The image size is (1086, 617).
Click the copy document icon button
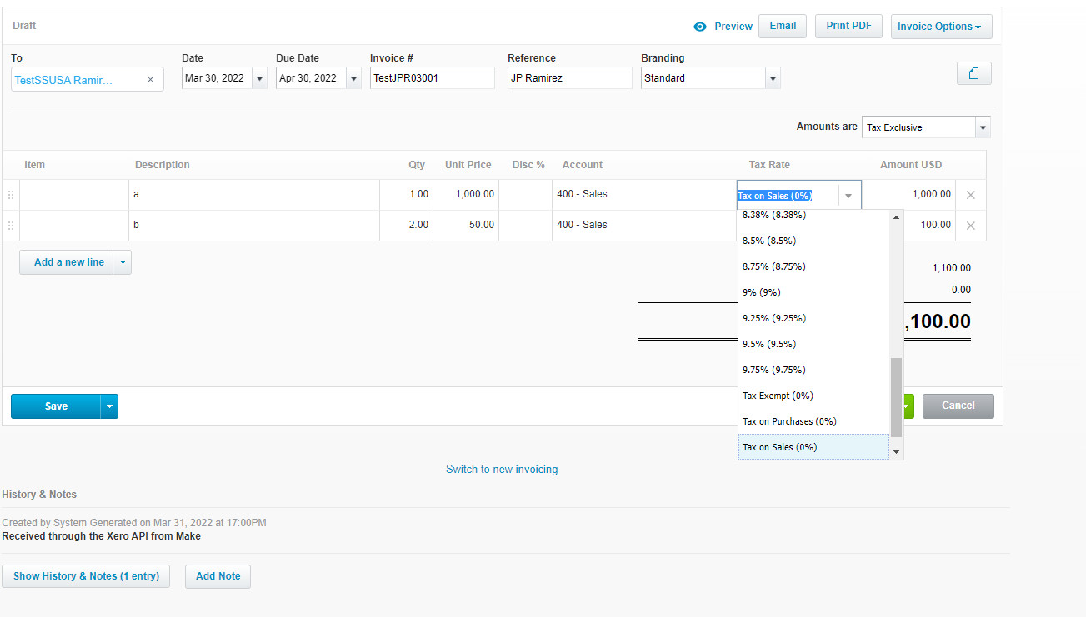973,74
